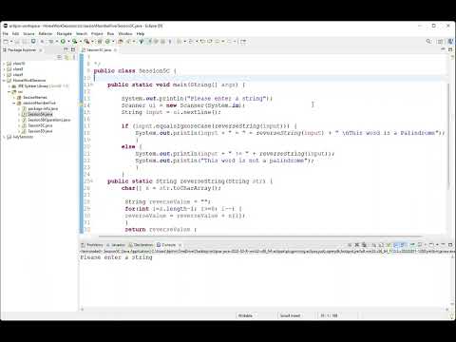Expand the last project at tree bottom
456x342 pixels.
(x=4, y=137)
